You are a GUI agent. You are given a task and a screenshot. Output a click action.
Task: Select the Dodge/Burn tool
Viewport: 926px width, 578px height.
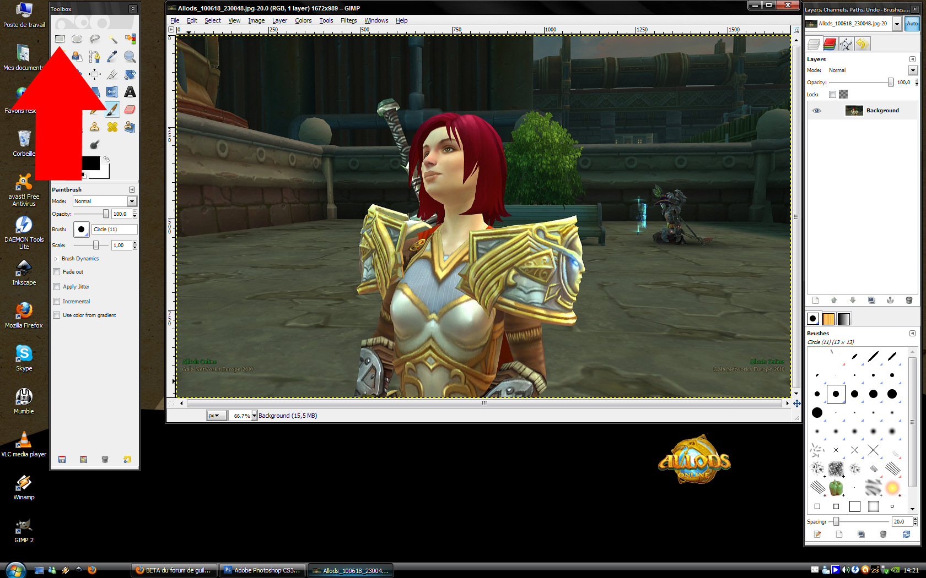click(x=95, y=145)
